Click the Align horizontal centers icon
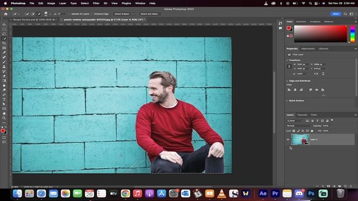The width and height of the screenshot is (358, 201). click(x=295, y=90)
